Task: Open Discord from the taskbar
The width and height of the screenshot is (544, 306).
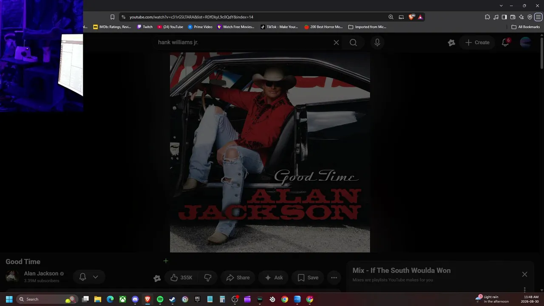Action: coord(135,299)
